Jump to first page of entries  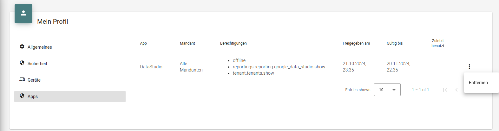[445, 90]
